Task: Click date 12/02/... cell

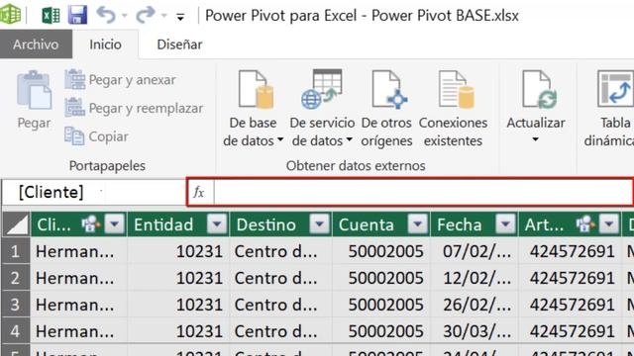Action: click(x=474, y=278)
